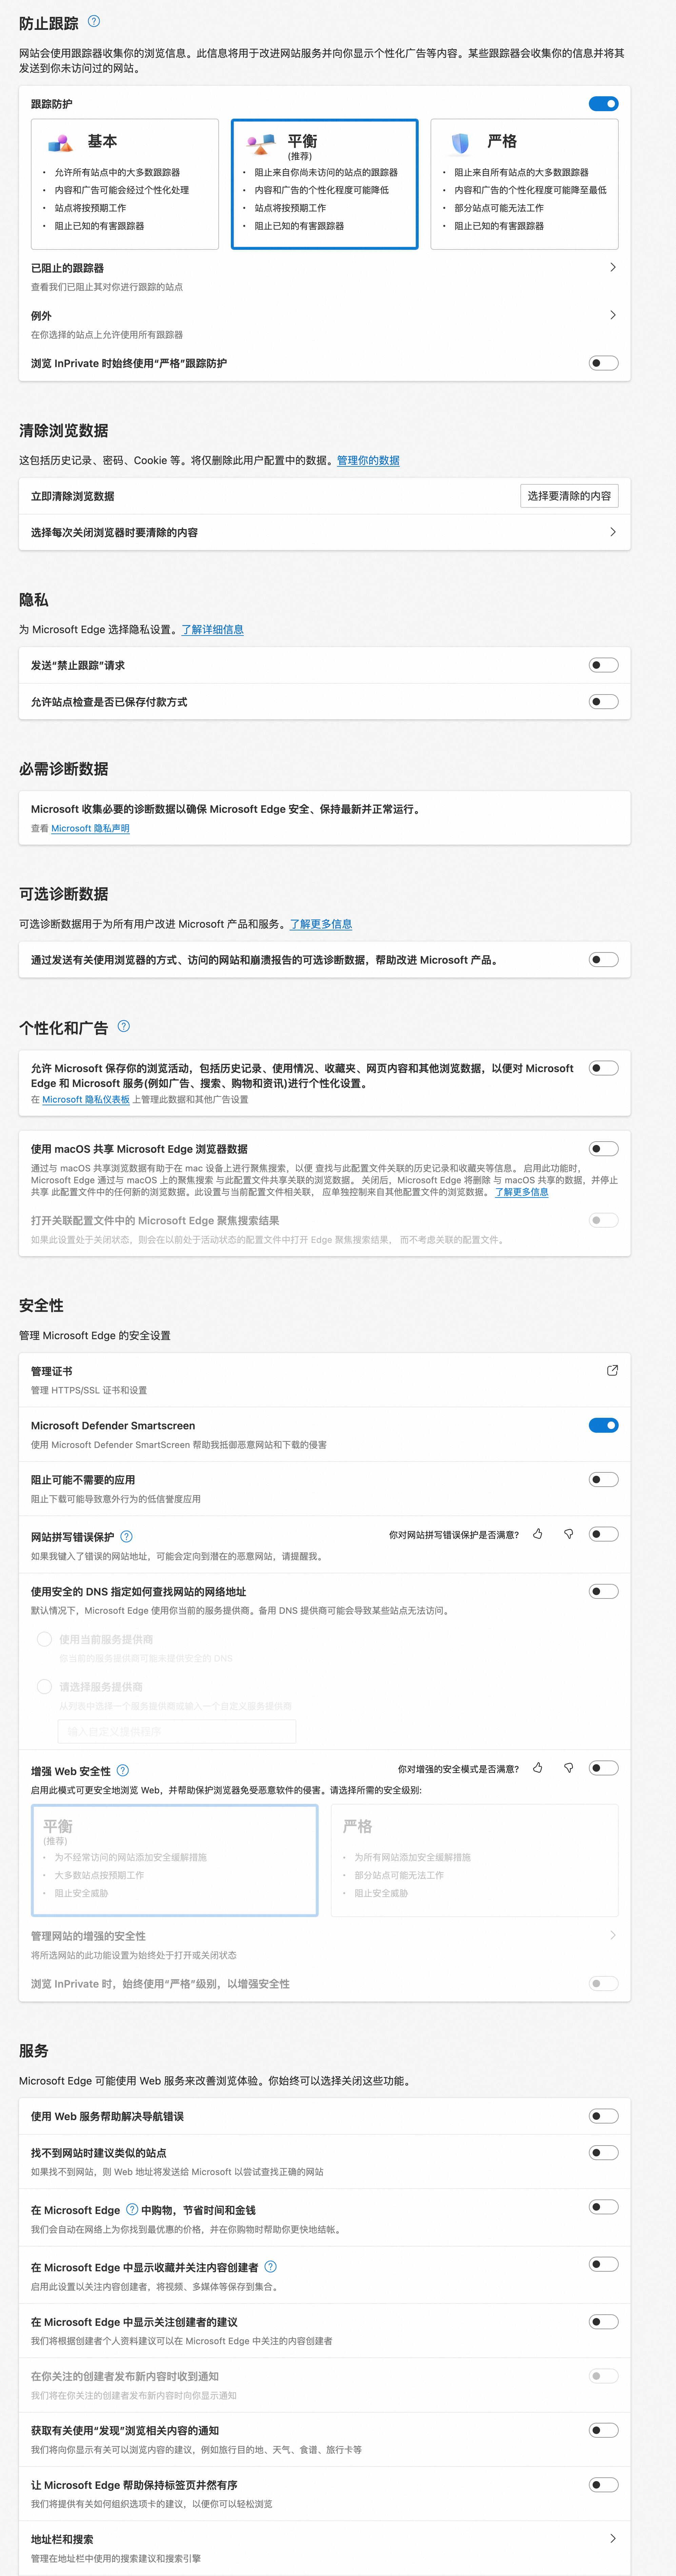The height and width of the screenshot is (2576, 676).
Task: Click 选择要清除的内容 button
Action: pyautogui.click(x=569, y=496)
